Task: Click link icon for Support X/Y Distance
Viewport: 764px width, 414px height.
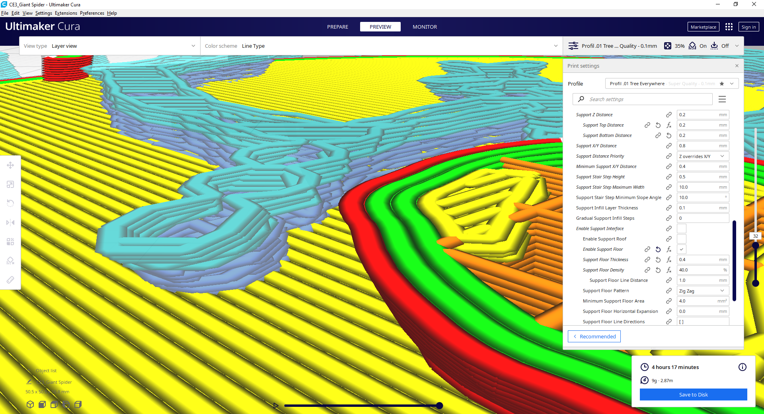Action: pyautogui.click(x=669, y=146)
